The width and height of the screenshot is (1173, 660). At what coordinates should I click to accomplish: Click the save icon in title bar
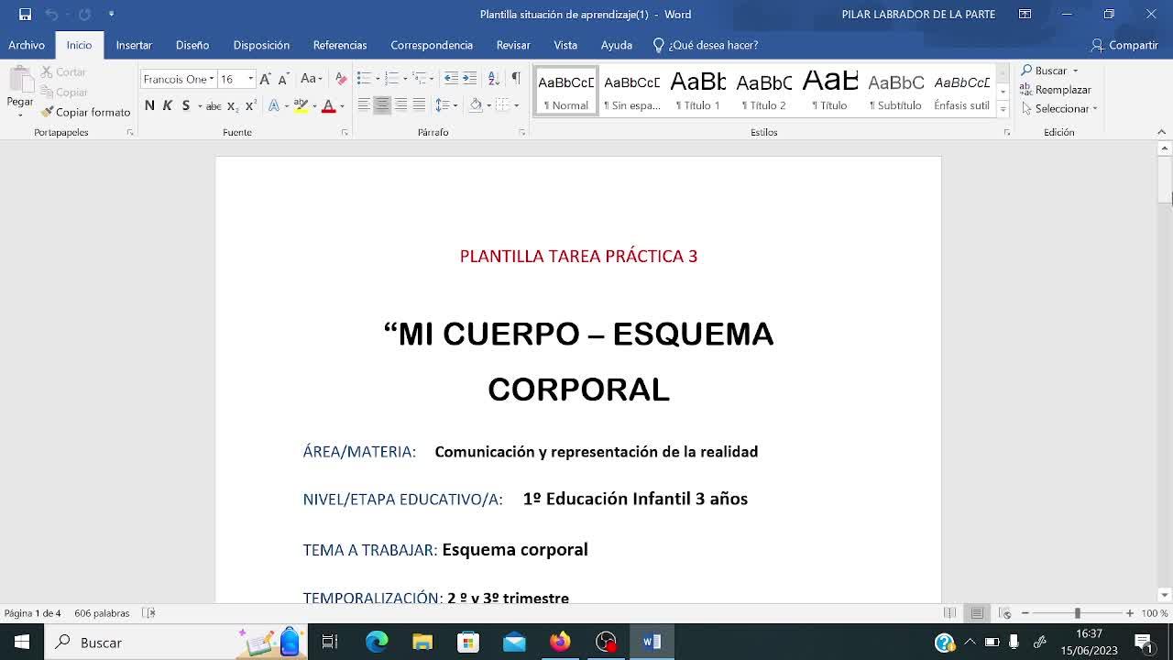[x=25, y=14]
